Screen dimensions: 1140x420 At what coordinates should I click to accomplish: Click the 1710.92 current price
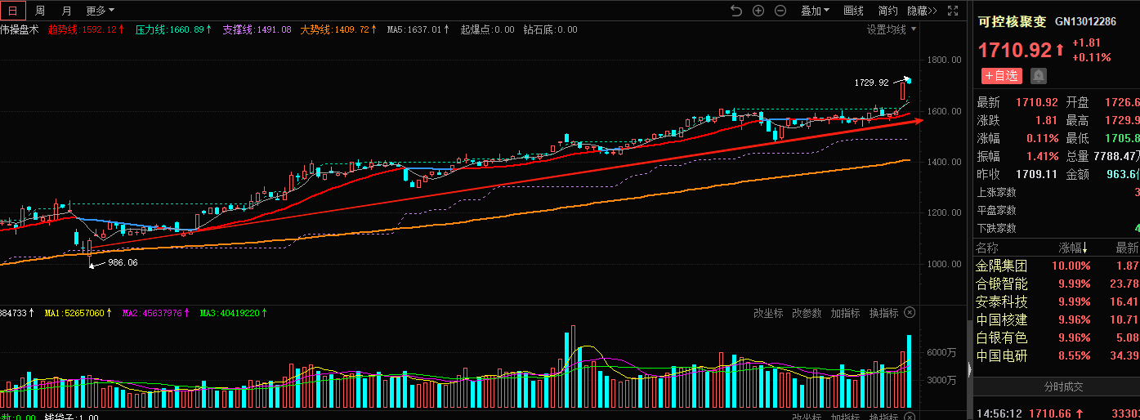tap(1015, 50)
